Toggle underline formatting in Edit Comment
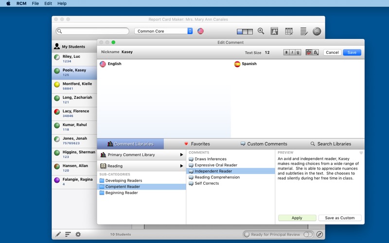The height and width of the screenshot is (243, 389). coord(298,52)
